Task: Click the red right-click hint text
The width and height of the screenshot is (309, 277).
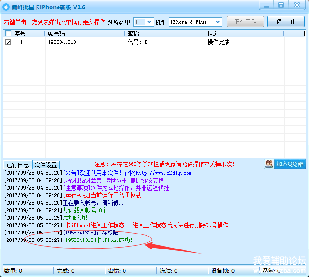Action: (54, 22)
